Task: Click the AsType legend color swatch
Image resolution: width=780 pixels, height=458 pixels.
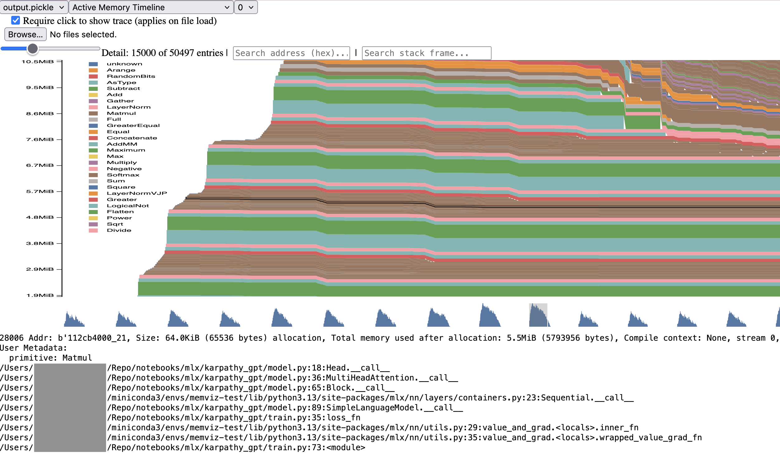Action: (x=93, y=83)
